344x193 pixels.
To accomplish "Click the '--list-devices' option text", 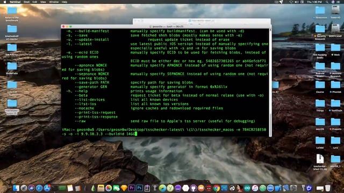I will 90,100.
